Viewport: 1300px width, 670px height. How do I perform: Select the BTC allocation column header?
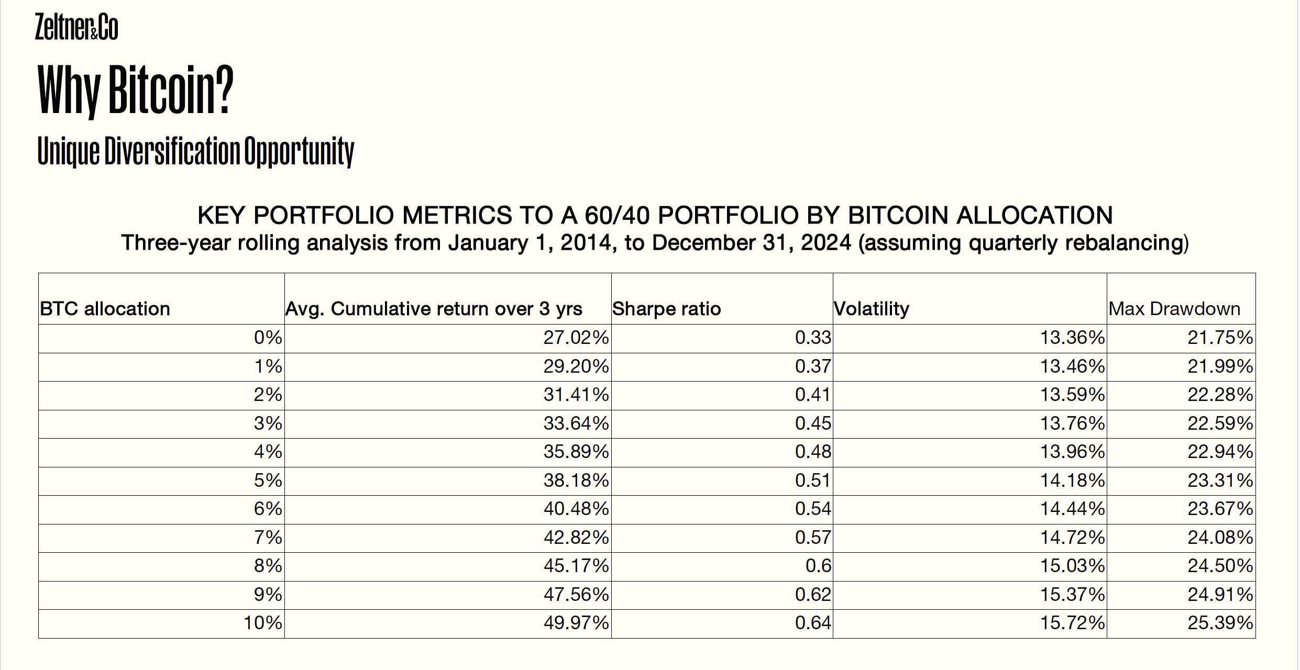105,309
